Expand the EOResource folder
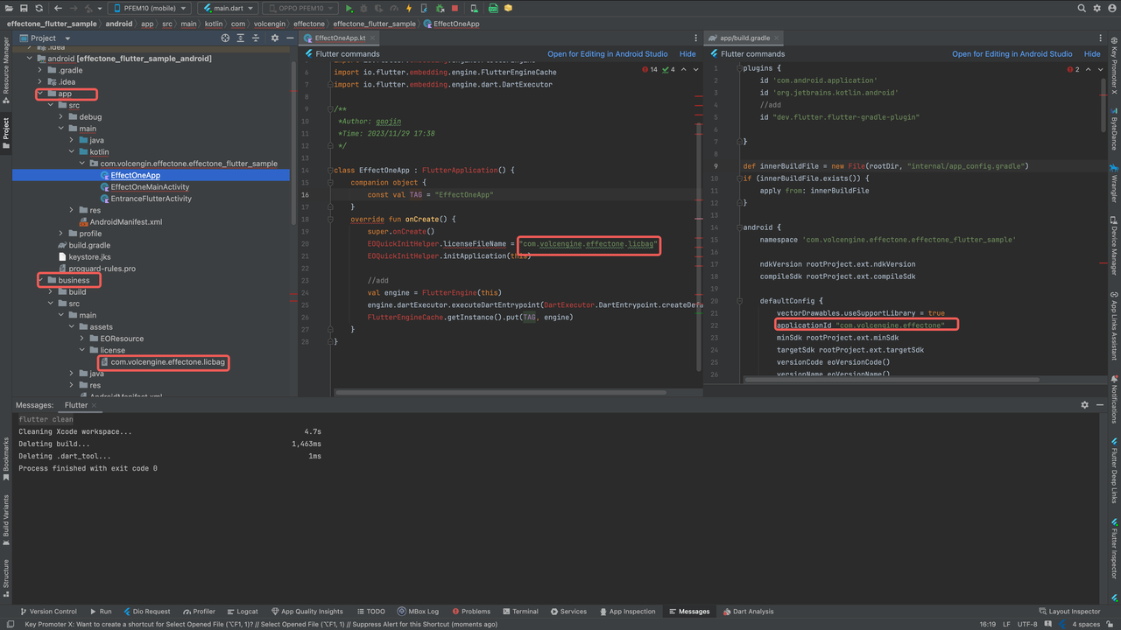 pos(82,339)
